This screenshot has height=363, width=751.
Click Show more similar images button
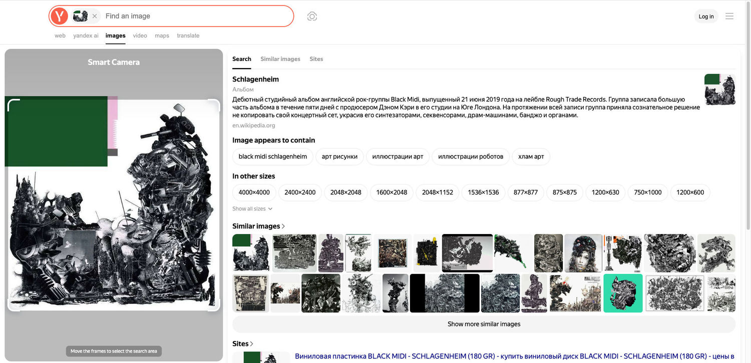click(x=484, y=324)
